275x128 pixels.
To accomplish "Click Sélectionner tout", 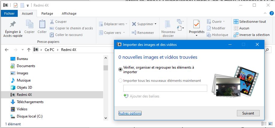I will pyautogui.click(x=250, y=22).
